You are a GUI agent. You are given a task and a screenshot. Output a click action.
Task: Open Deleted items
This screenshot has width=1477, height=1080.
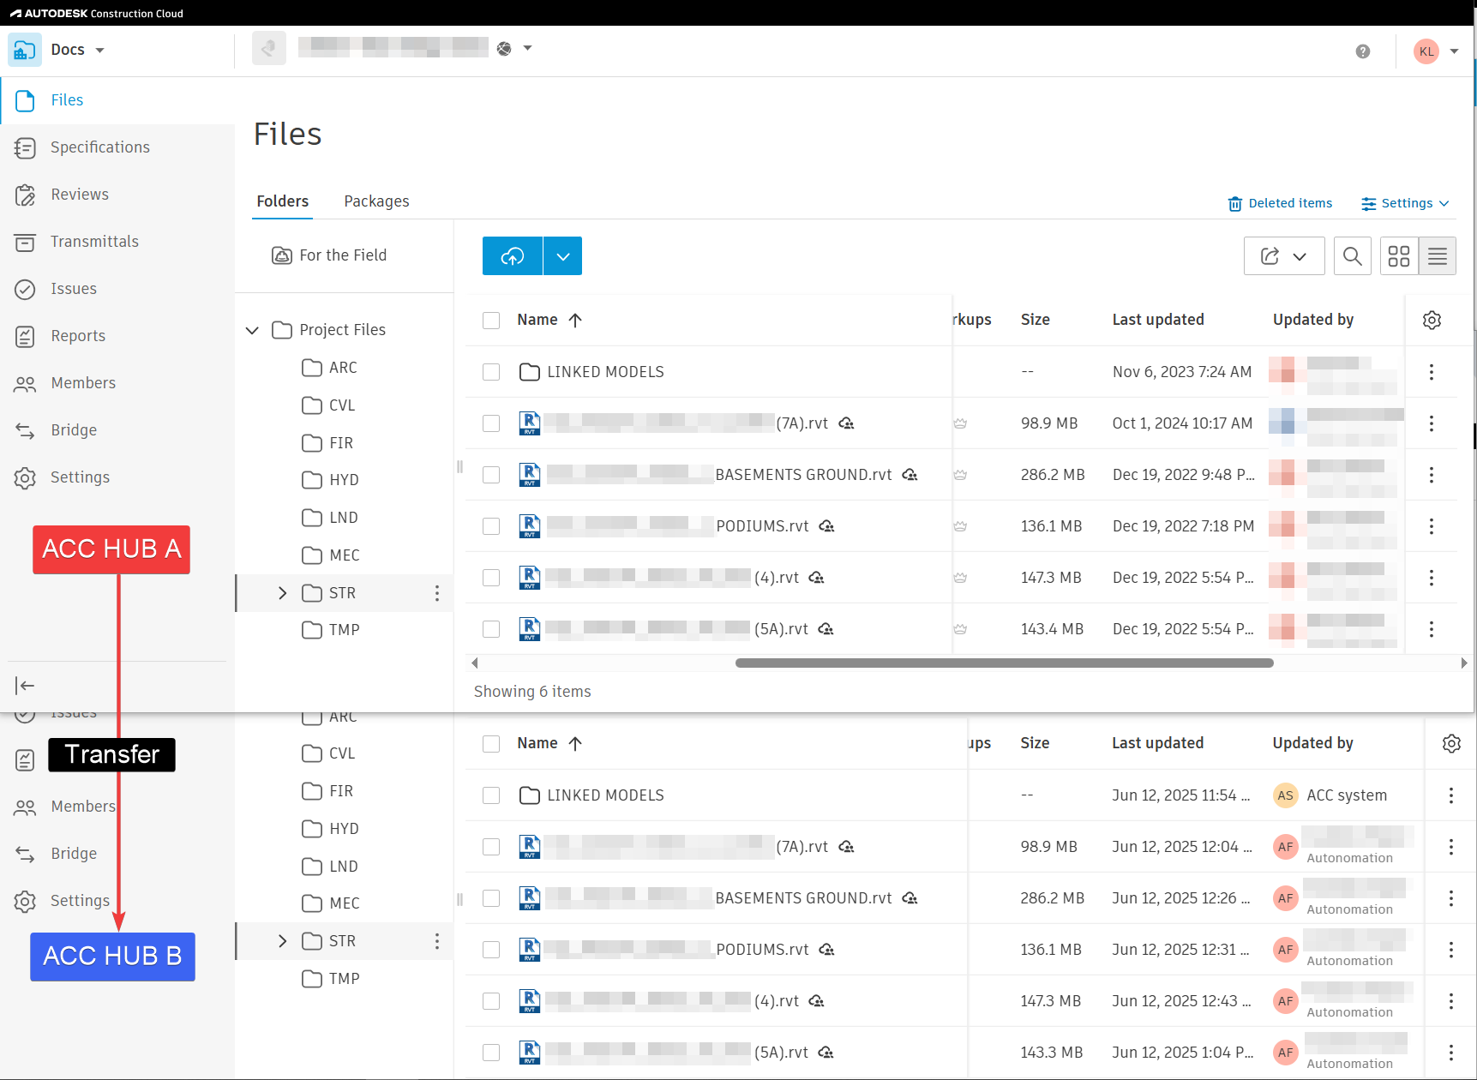[x=1281, y=203]
